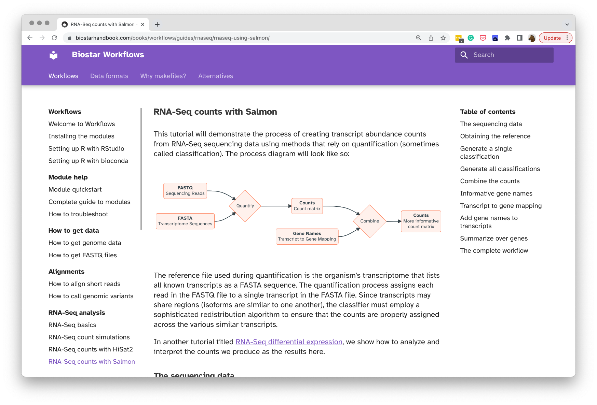Open the Why makefiles? tab
Viewport: 597px width, 405px height.
click(163, 76)
